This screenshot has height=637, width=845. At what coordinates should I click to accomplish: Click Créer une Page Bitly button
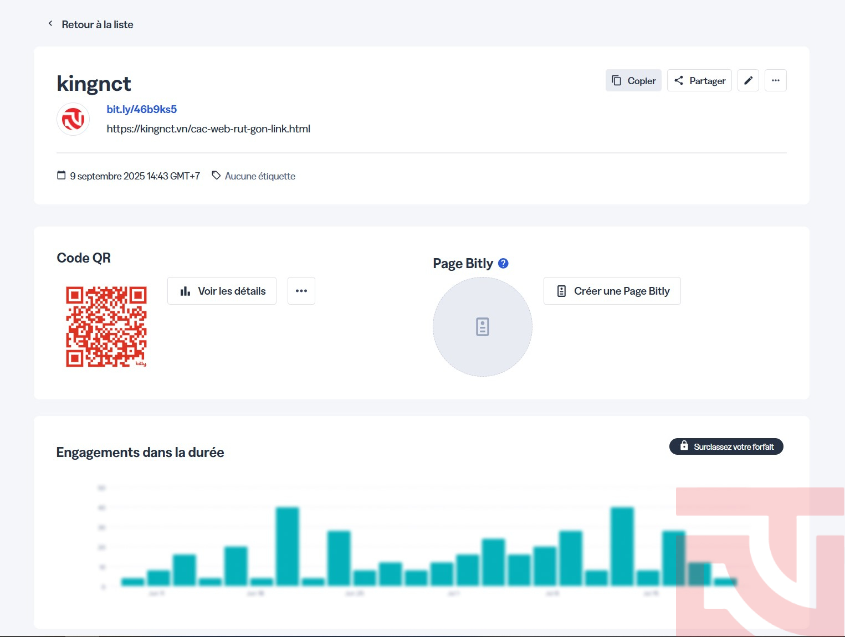612,291
